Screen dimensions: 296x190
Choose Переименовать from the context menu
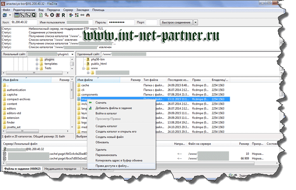point(122,155)
